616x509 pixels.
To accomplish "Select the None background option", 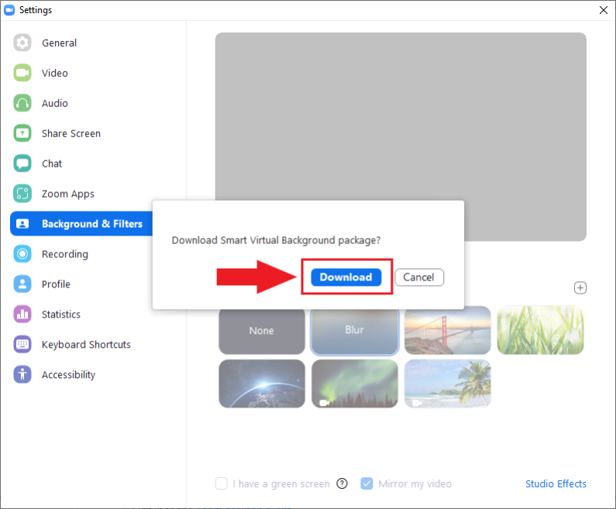I will click(262, 331).
